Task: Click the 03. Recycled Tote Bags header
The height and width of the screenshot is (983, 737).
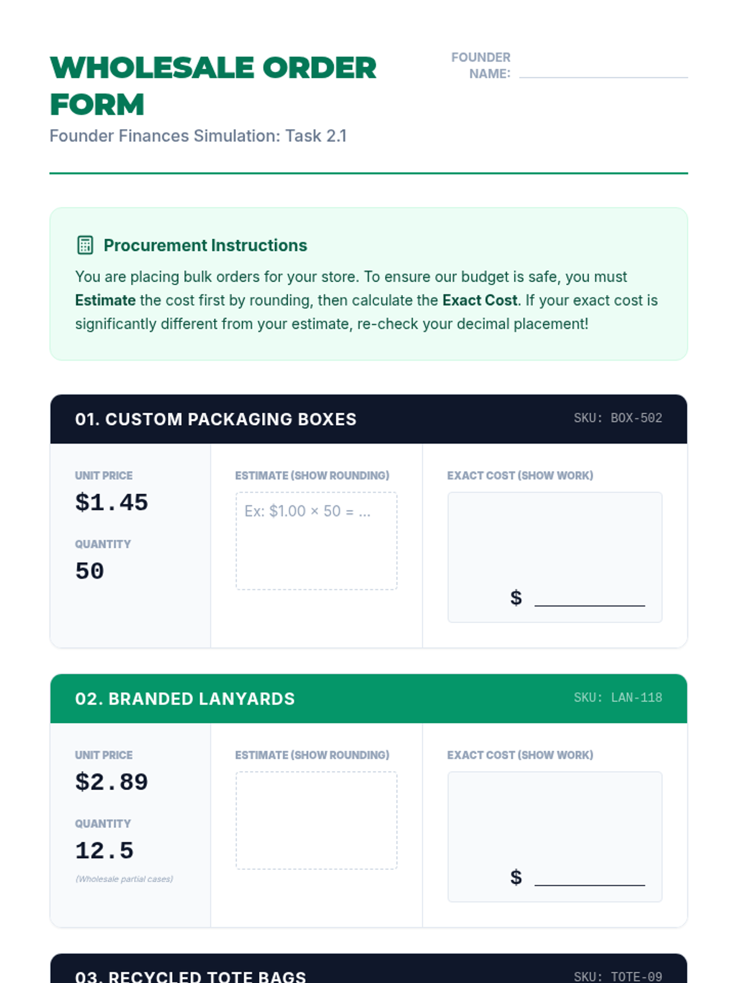Action: click(x=190, y=976)
